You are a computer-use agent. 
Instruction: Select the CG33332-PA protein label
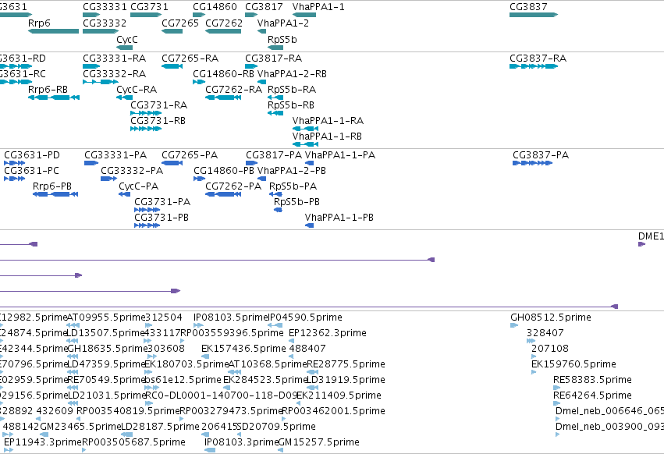132,171
